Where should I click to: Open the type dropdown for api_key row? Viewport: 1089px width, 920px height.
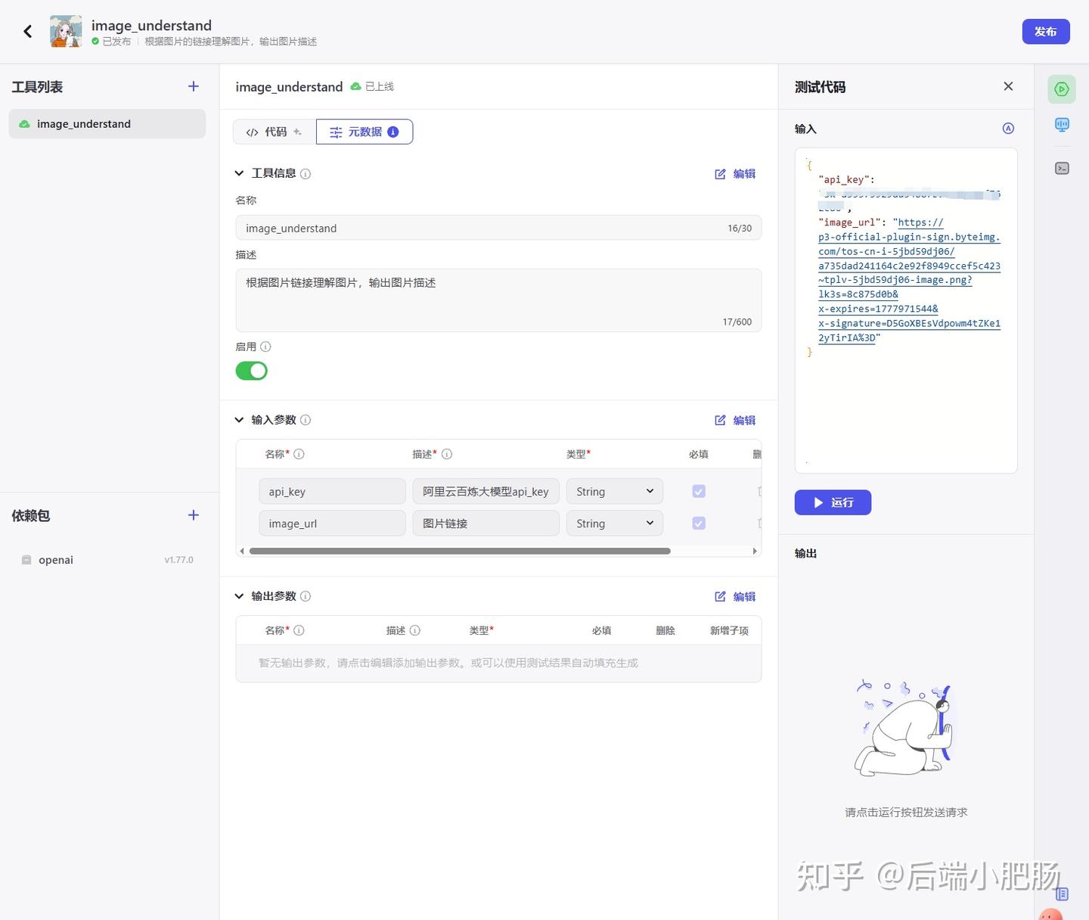(x=615, y=491)
